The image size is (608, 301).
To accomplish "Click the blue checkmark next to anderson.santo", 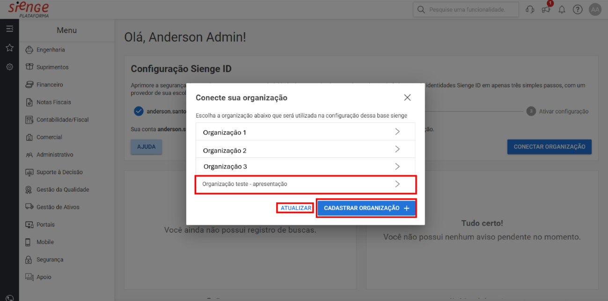I will pos(139,112).
